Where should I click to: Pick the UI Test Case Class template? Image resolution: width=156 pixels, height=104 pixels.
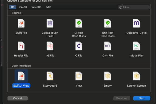coord(79,24)
